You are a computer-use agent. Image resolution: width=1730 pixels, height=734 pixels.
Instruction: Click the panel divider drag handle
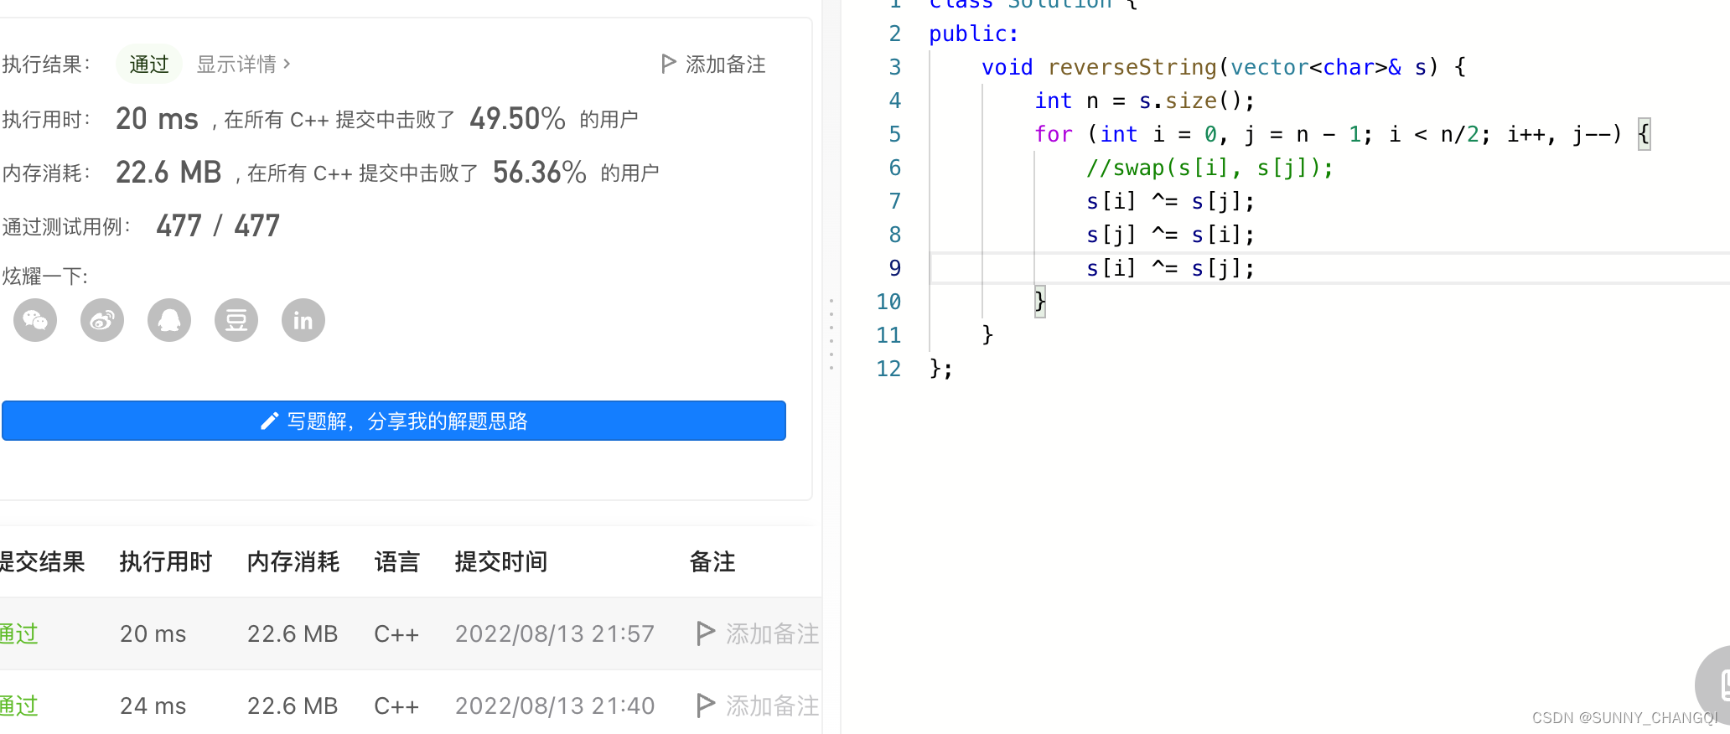click(x=831, y=333)
